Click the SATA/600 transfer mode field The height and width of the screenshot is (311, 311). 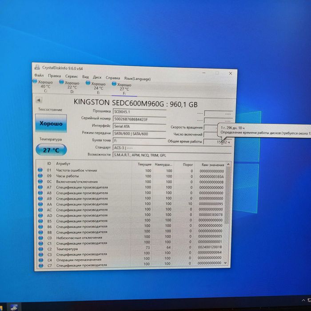coord(140,134)
